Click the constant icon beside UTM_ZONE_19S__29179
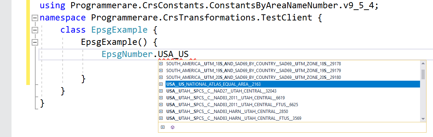433x137 pixels. (x=162, y=71)
